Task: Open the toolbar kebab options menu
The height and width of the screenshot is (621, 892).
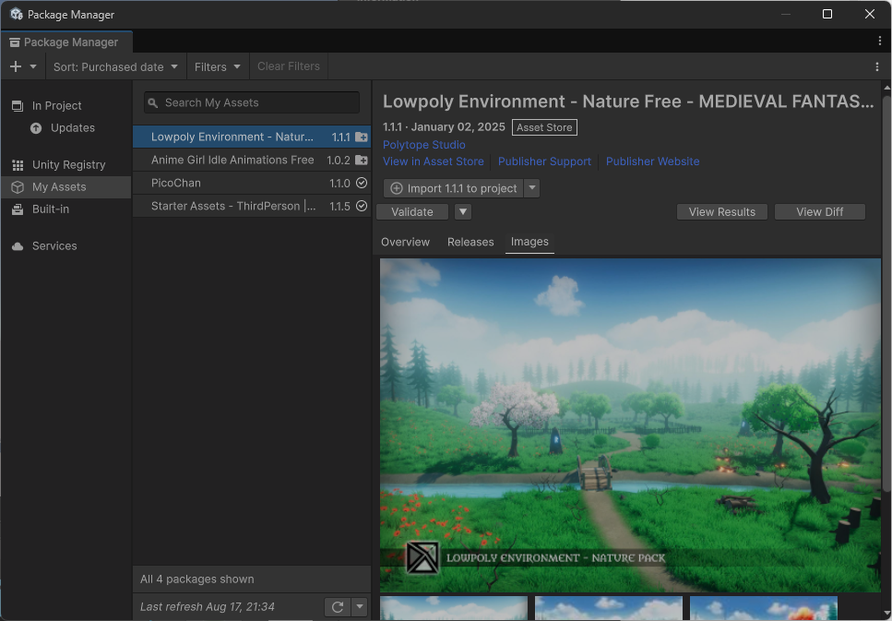Action: (x=876, y=66)
